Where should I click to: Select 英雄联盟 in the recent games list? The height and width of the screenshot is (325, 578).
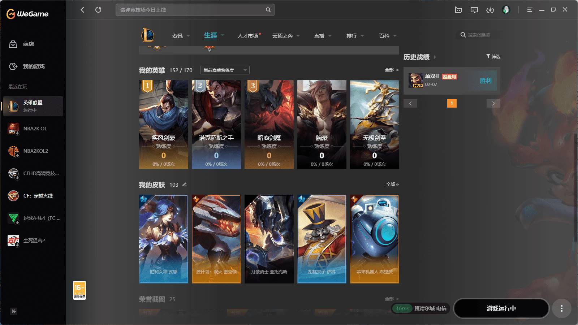point(33,106)
